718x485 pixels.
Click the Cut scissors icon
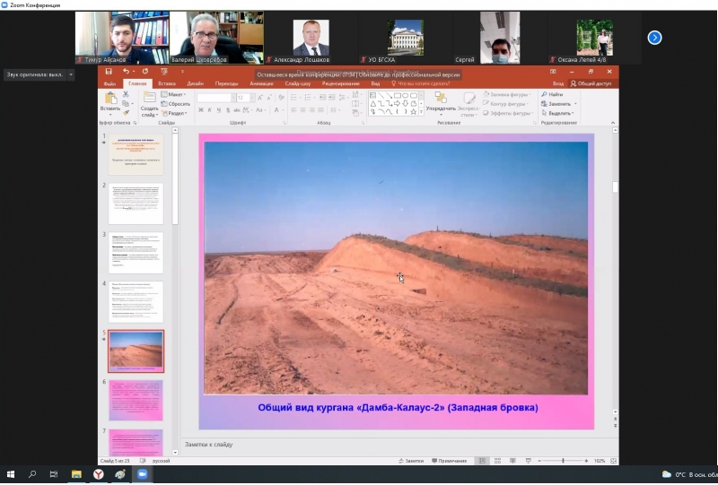[126, 94]
